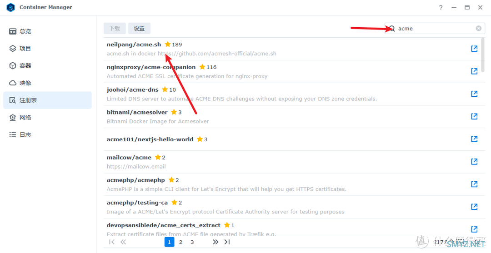Click 'Automated ACME SSL certificate generation' description
The image size is (491, 253).
(x=187, y=76)
